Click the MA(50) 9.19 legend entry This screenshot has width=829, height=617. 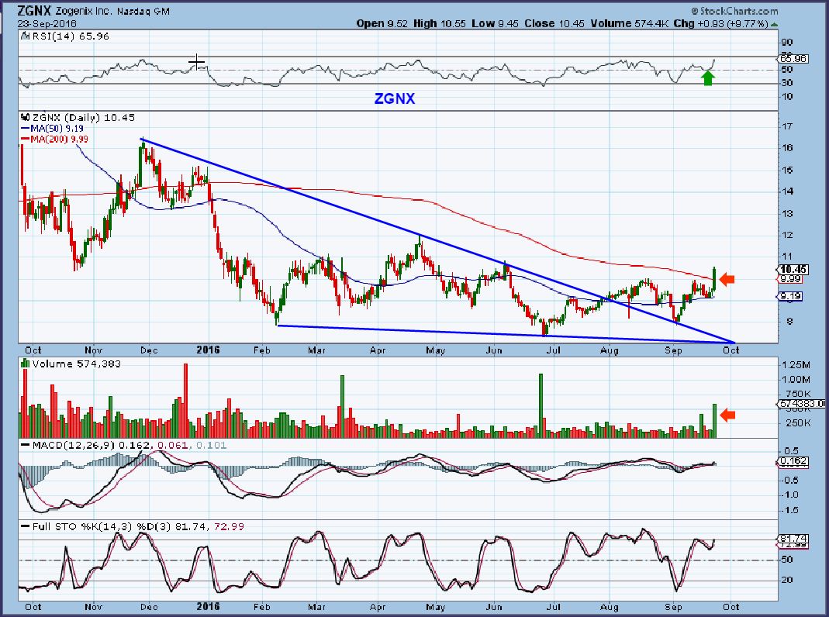pyautogui.click(x=52, y=129)
